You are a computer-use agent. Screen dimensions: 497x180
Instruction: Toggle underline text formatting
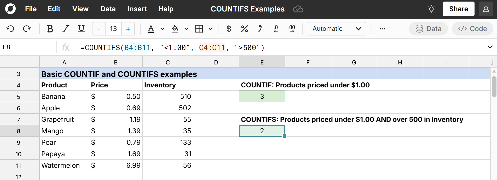(81, 29)
